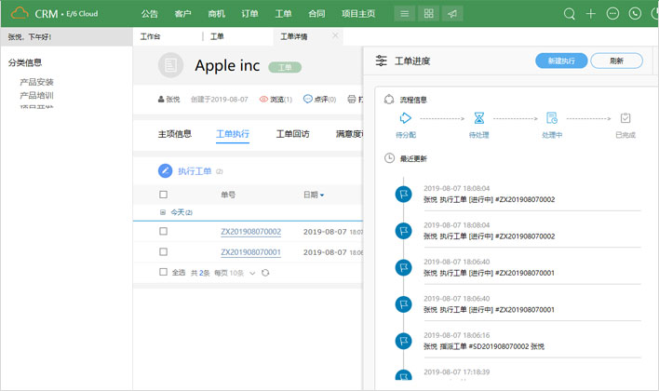The width and height of the screenshot is (659, 391).
Task: Collapse the 今天 group row
Action: click(x=163, y=212)
